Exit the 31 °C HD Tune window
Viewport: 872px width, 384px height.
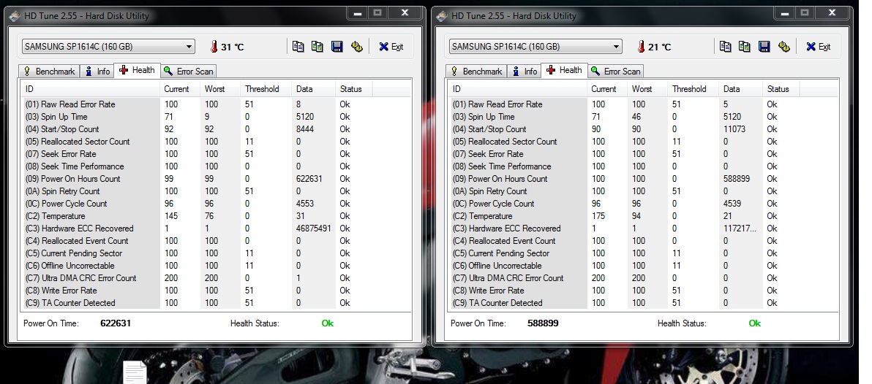[x=391, y=47]
